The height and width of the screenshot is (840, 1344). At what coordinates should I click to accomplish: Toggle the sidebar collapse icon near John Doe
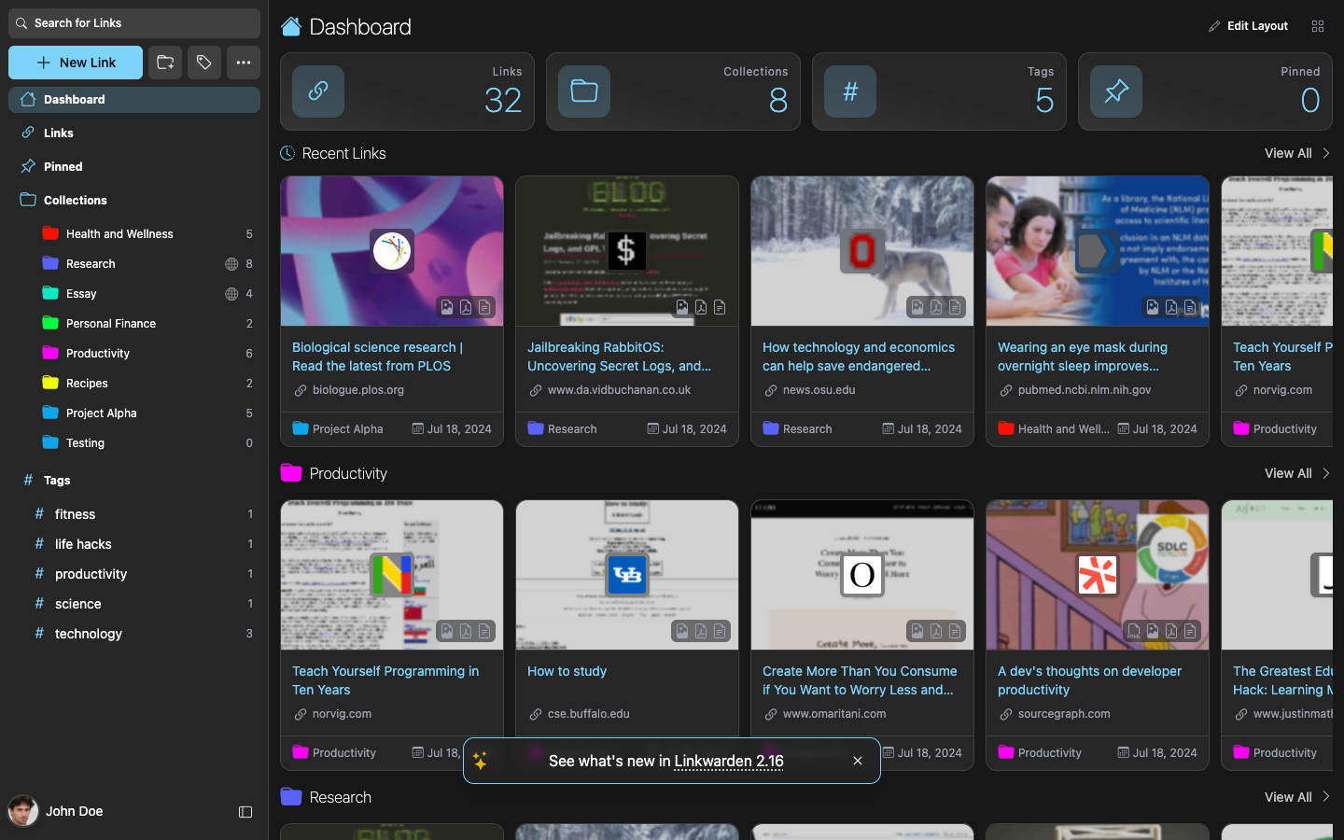[245, 812]
